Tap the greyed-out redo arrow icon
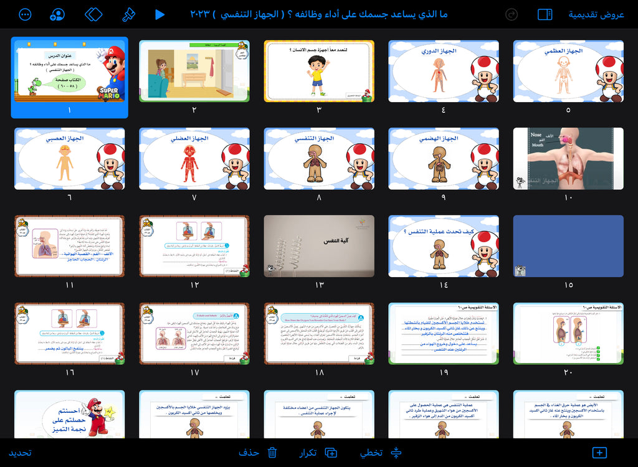Screen dimensions: 638x467 click(512, 15)
